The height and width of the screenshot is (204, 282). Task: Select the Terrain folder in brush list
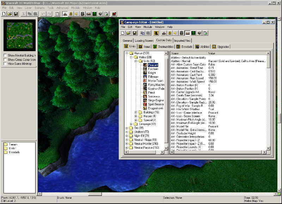pyautogui.click(x=13, y=144)
